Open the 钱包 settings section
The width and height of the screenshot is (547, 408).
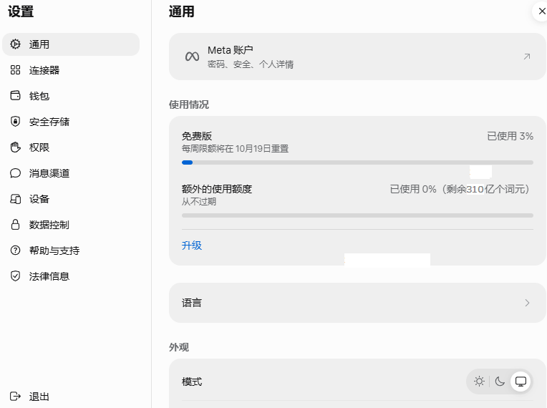pyautogui.click(x=71, y=95)
